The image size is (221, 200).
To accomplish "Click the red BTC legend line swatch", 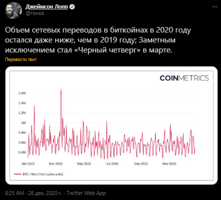I will (17, 174).
